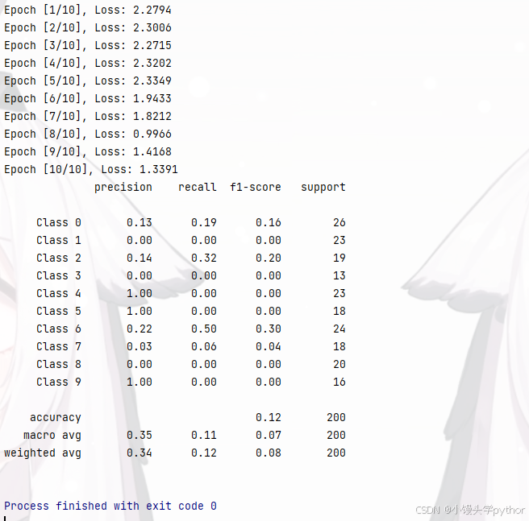Click the accuracy f1-score value 0.12
This screenshot has width=529, height=521.
pyautogui.click(x=269, y=418)
